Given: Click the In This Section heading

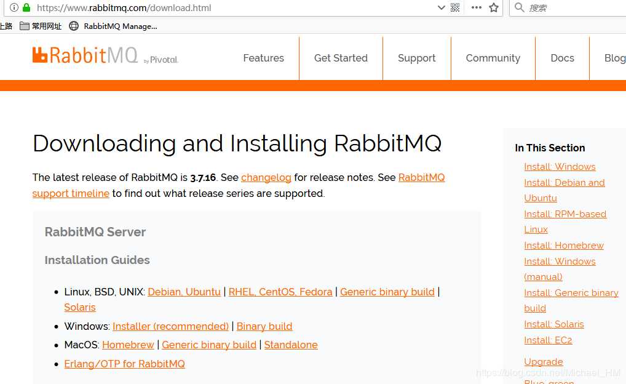Looking at the screenshot, I should tap(550, 148).
